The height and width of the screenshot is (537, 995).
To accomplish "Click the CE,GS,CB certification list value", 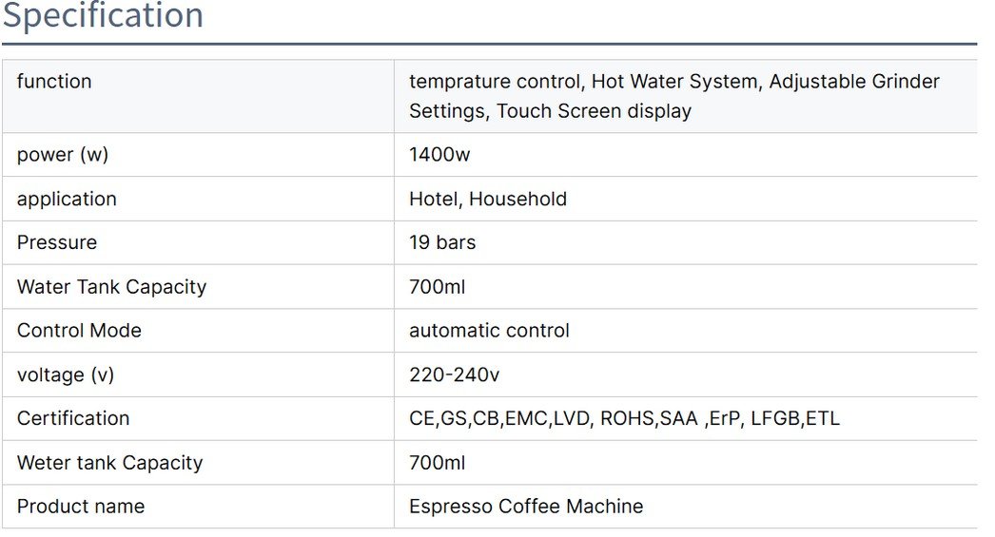I will point(624,418).
